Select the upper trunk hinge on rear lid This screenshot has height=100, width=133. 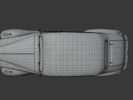pos(111,44)
